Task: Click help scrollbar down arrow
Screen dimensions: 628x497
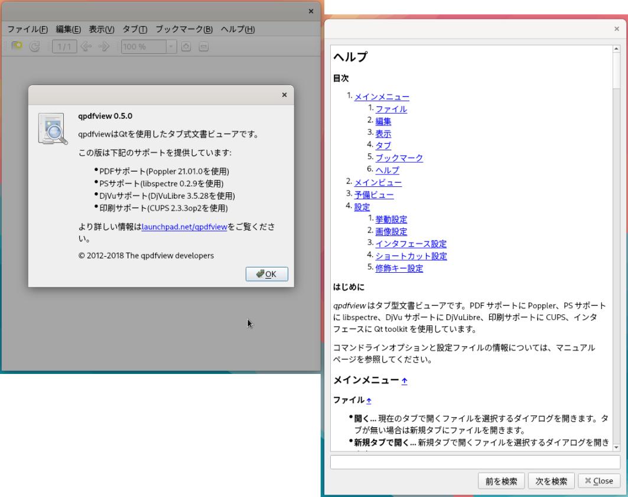Action: [616, 447]
